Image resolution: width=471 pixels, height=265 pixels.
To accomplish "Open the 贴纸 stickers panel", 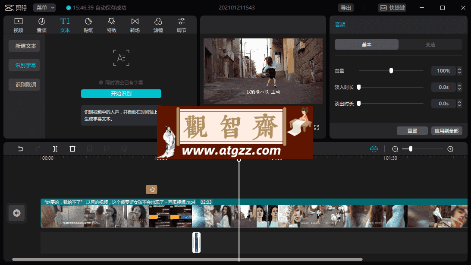I will [88, 25].
